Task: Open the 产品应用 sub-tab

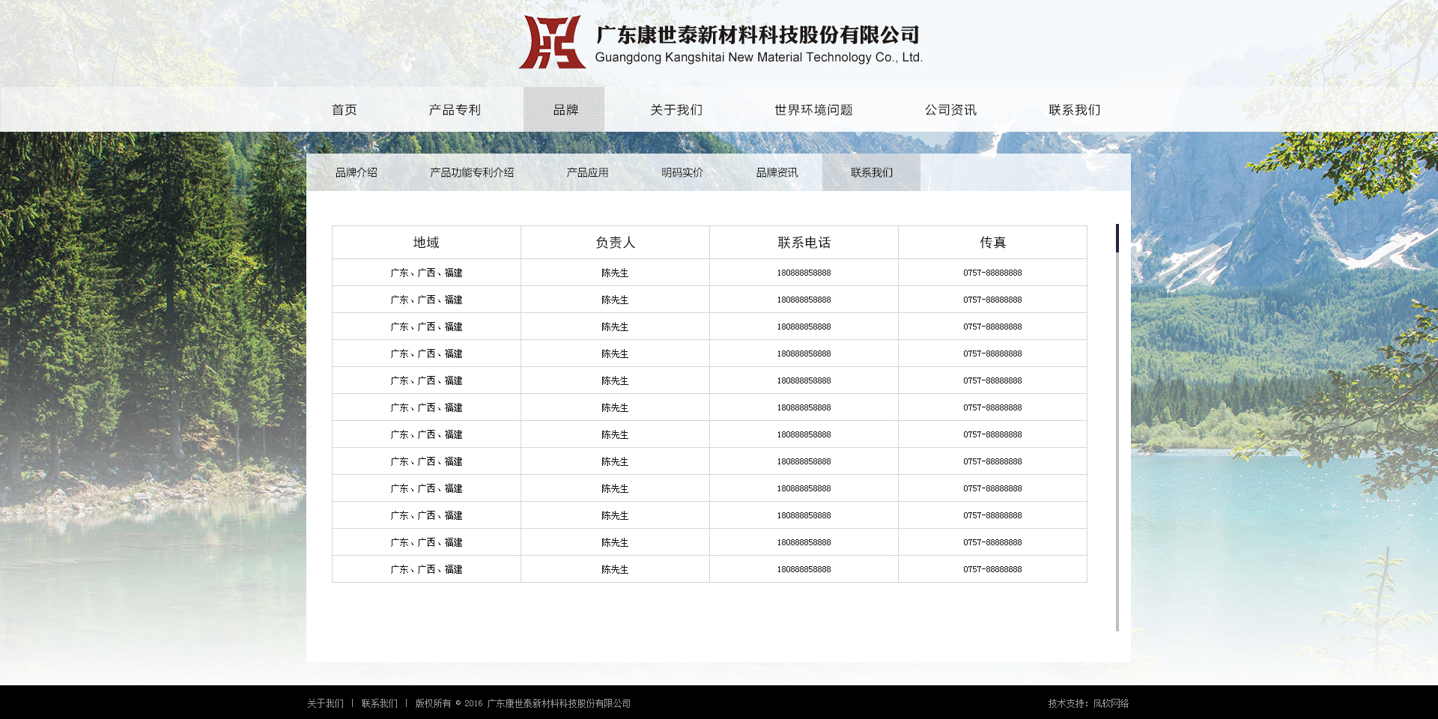Action: [x=587, y=173]
